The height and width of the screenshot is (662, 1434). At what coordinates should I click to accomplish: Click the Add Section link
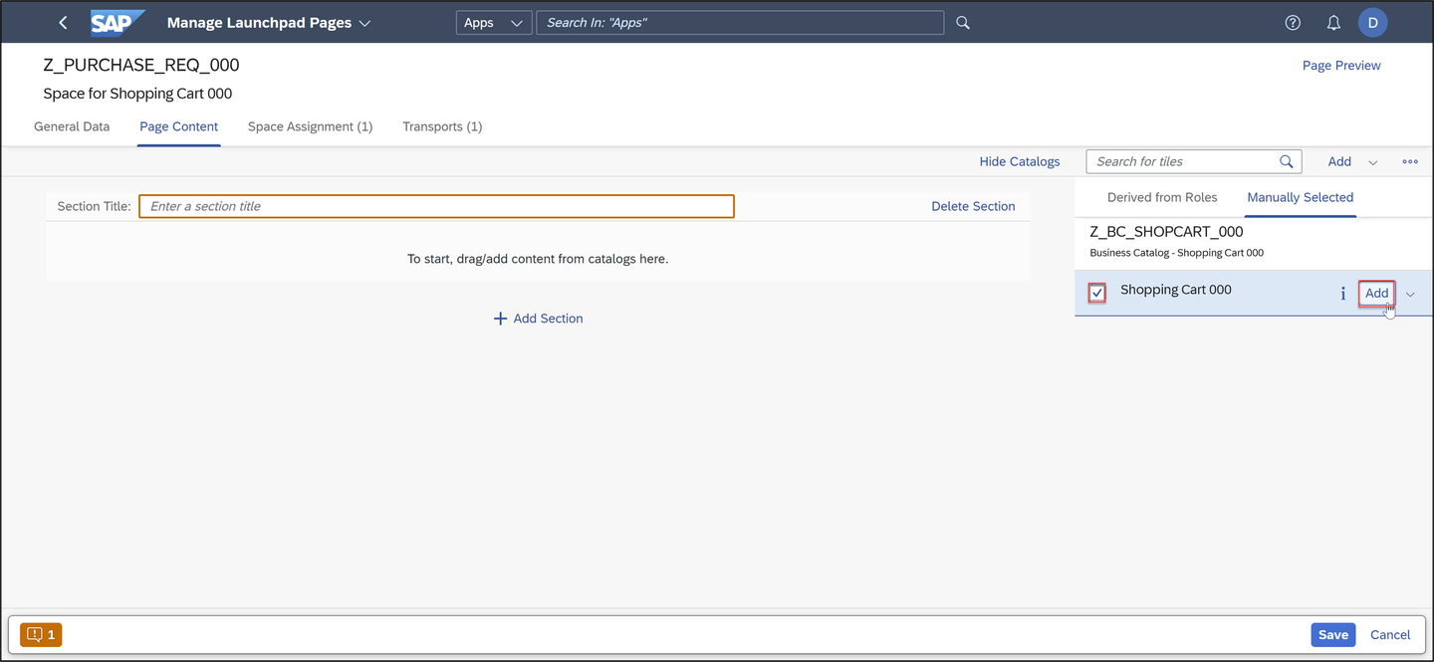(x=539, y=319)
